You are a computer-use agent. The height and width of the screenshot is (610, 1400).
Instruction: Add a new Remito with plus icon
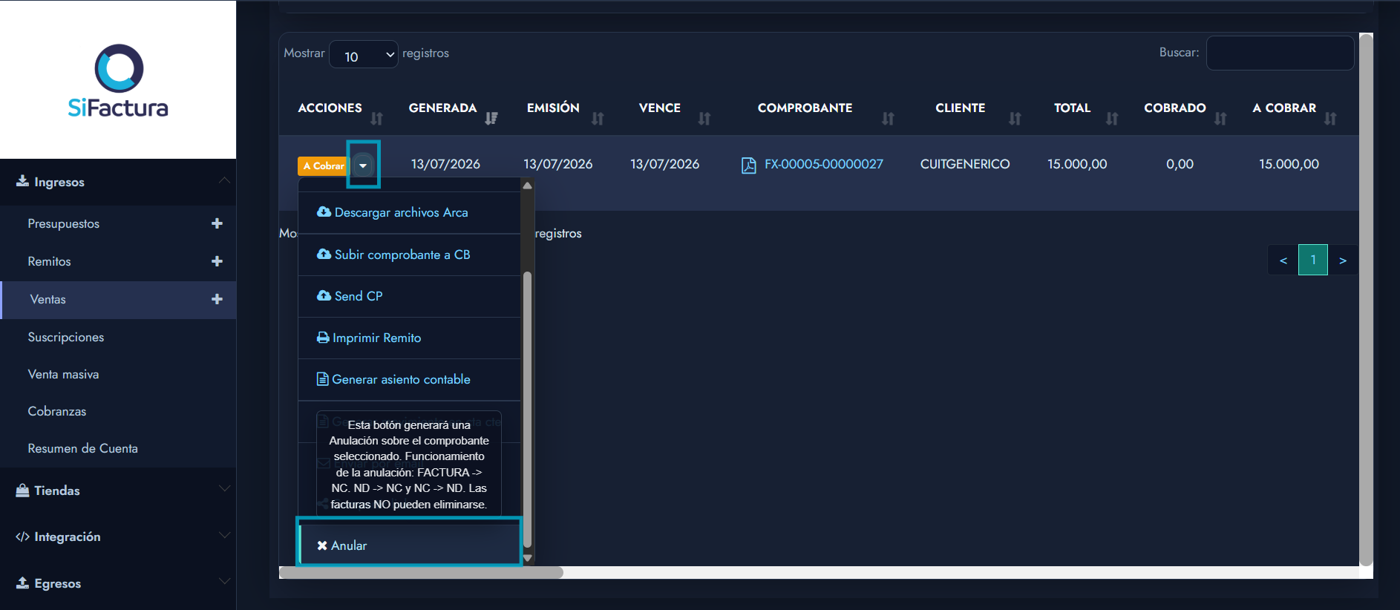(217, 261)
